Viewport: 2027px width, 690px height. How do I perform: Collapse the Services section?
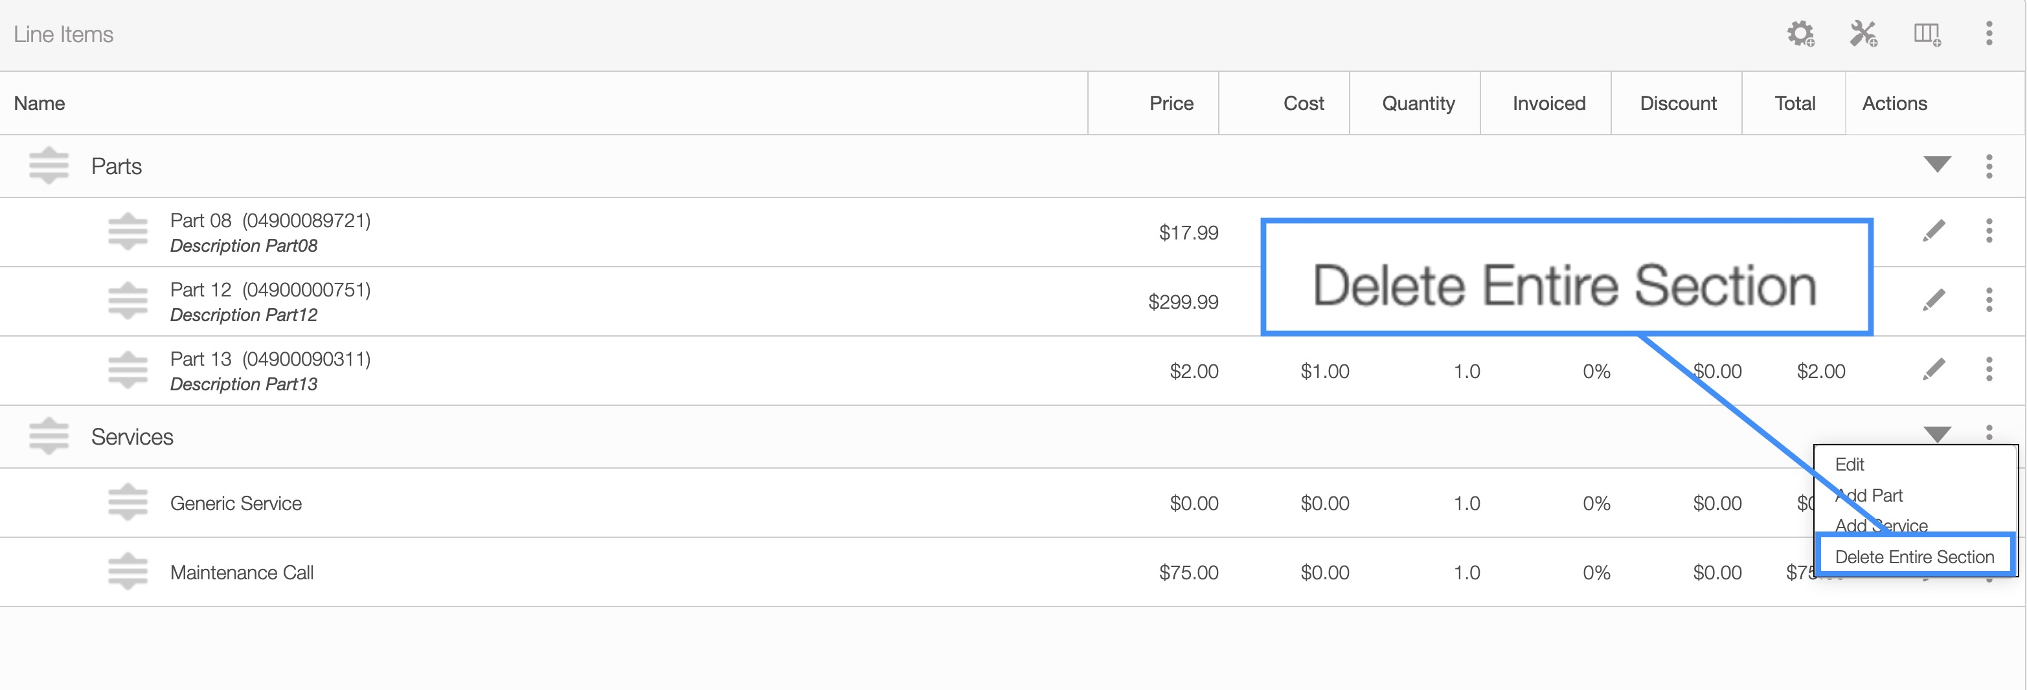click(x=1937, y=434)
